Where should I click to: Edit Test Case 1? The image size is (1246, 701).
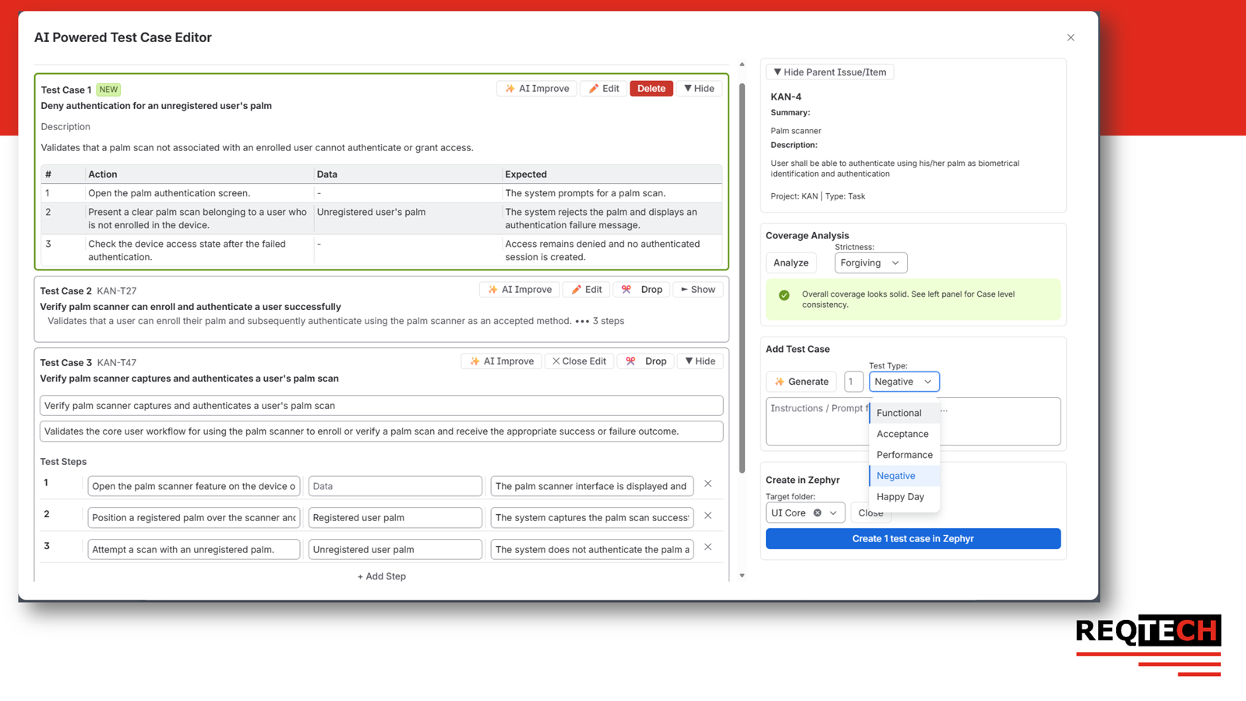[x=604, y=89]
